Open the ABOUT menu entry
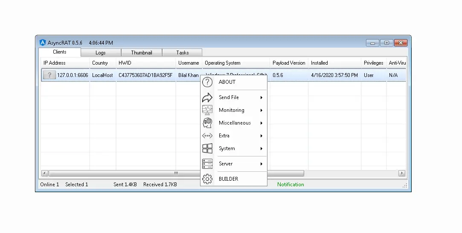 tap(234, 82)
